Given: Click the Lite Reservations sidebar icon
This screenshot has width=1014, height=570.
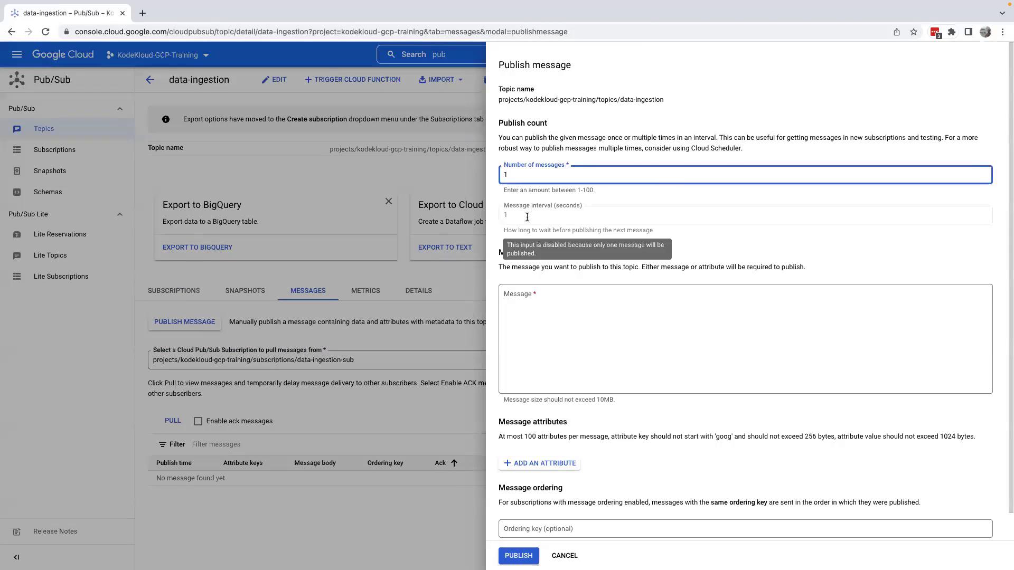Looking at the screenshot, I should 17,234.
